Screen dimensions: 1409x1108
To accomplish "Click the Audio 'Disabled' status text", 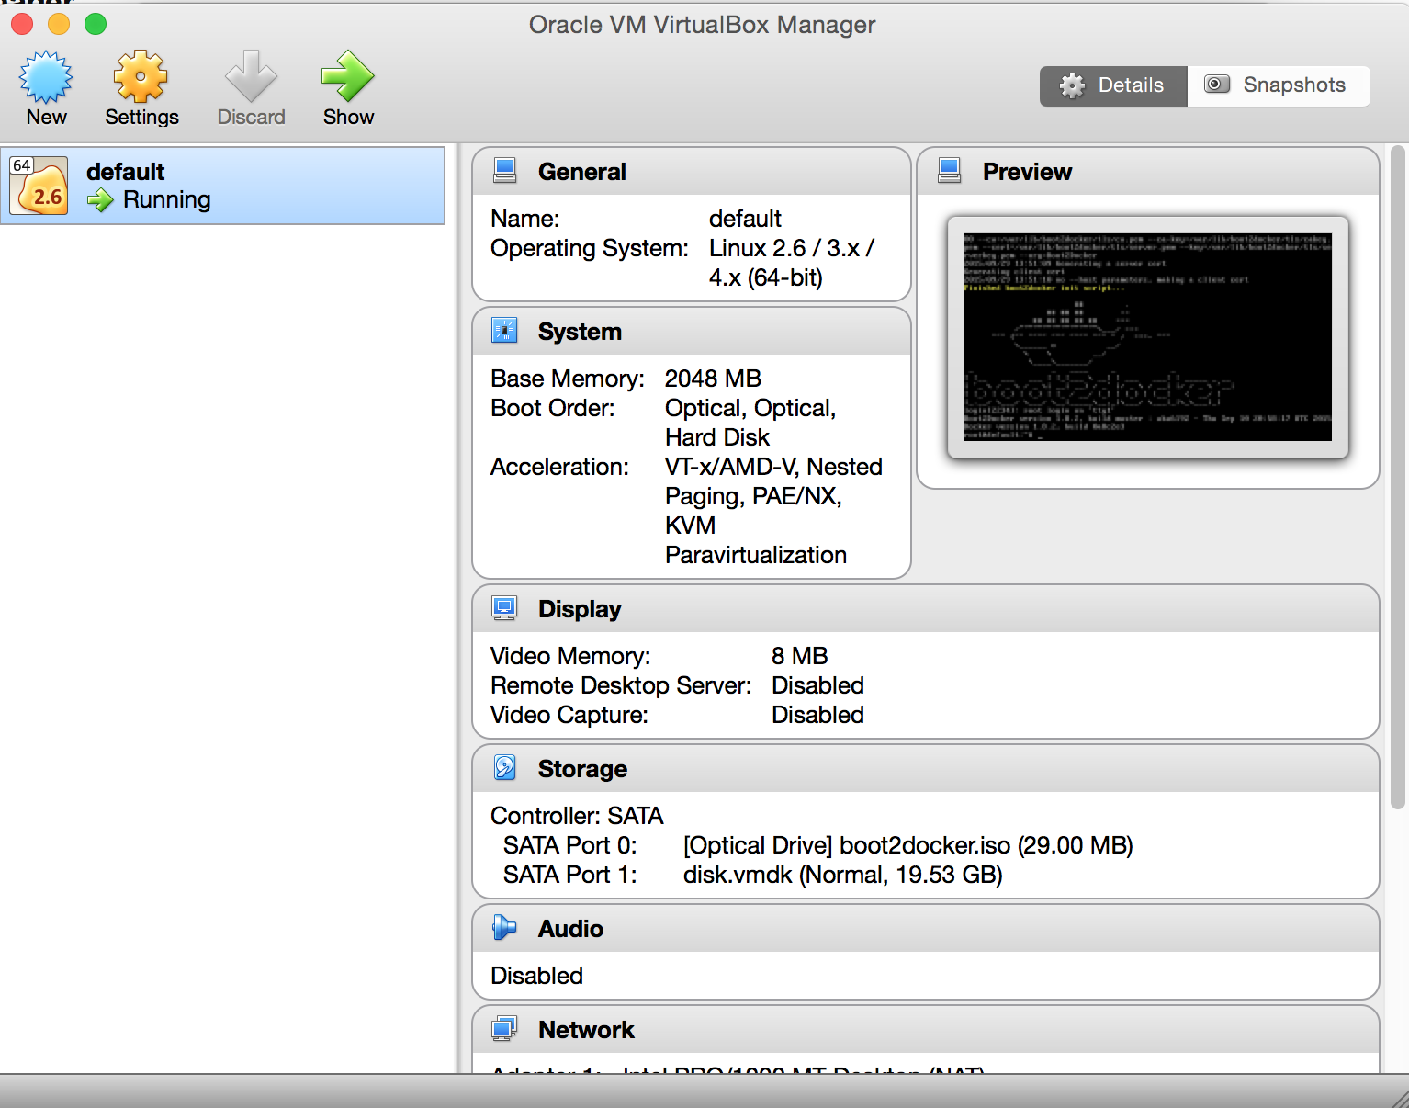I will [x=536, y=976].
